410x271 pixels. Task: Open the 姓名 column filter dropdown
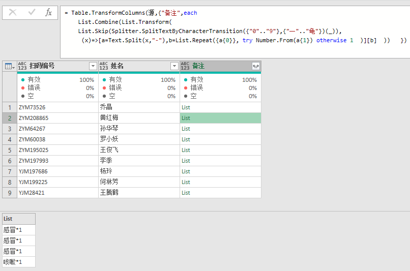[x=174, y=66]
